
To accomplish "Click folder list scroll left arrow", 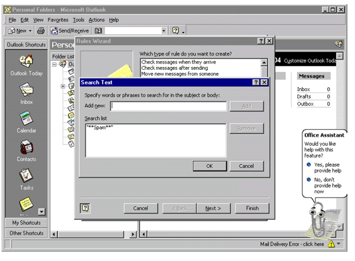I will pos(54,234).
